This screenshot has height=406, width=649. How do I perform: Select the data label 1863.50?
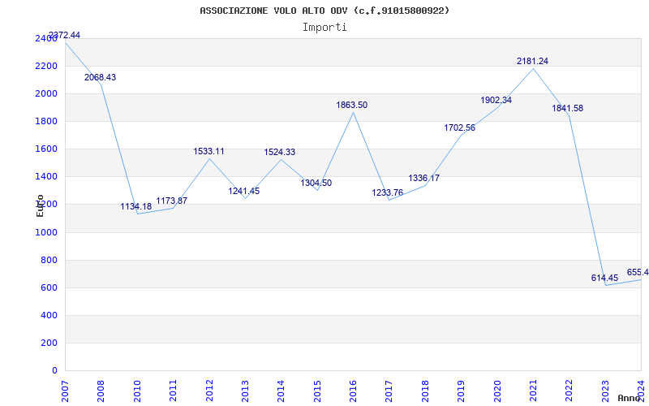pos(352,106)
